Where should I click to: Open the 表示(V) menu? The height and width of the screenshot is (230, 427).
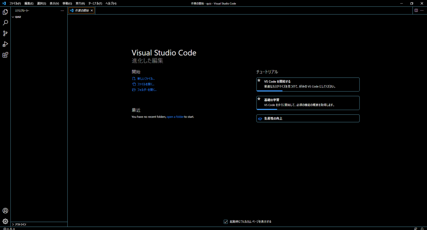point(54,3)
